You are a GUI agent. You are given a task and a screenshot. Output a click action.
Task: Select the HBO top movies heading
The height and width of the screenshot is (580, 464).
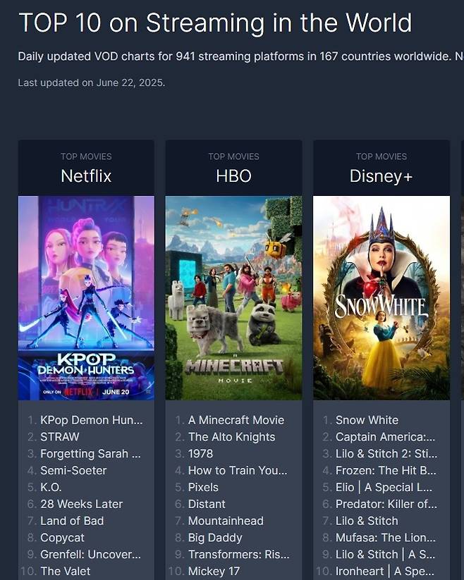pyautogui.click(x=233, y=175)
